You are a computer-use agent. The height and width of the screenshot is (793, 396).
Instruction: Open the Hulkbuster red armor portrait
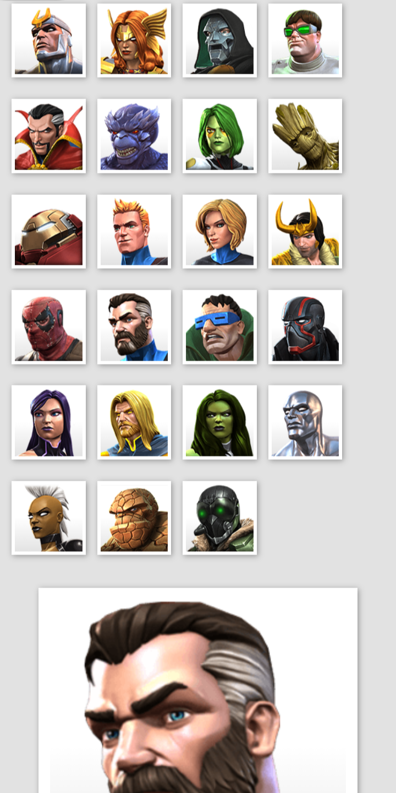click(x=48, y=231)
